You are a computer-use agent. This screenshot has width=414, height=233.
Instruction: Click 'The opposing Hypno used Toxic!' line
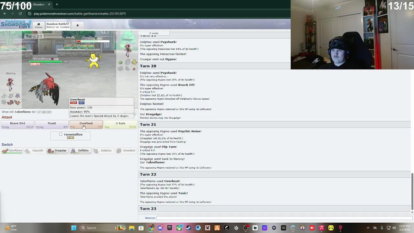point(164,193)
